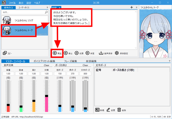Viewport: 172px width, 119px height.
Task: Open the editor tab list dropdown arrow
Action: point(137,7)
